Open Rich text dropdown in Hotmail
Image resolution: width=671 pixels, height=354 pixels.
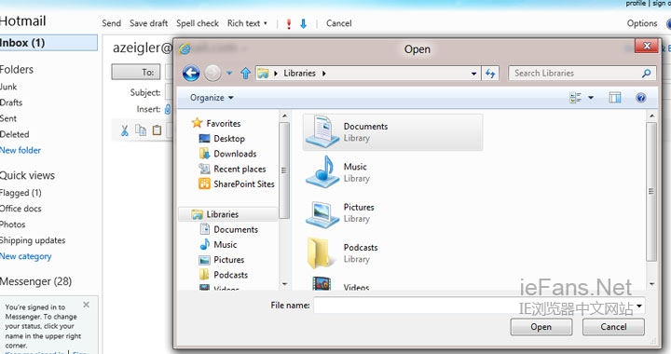pyautogui.click(x=247, y=23)
